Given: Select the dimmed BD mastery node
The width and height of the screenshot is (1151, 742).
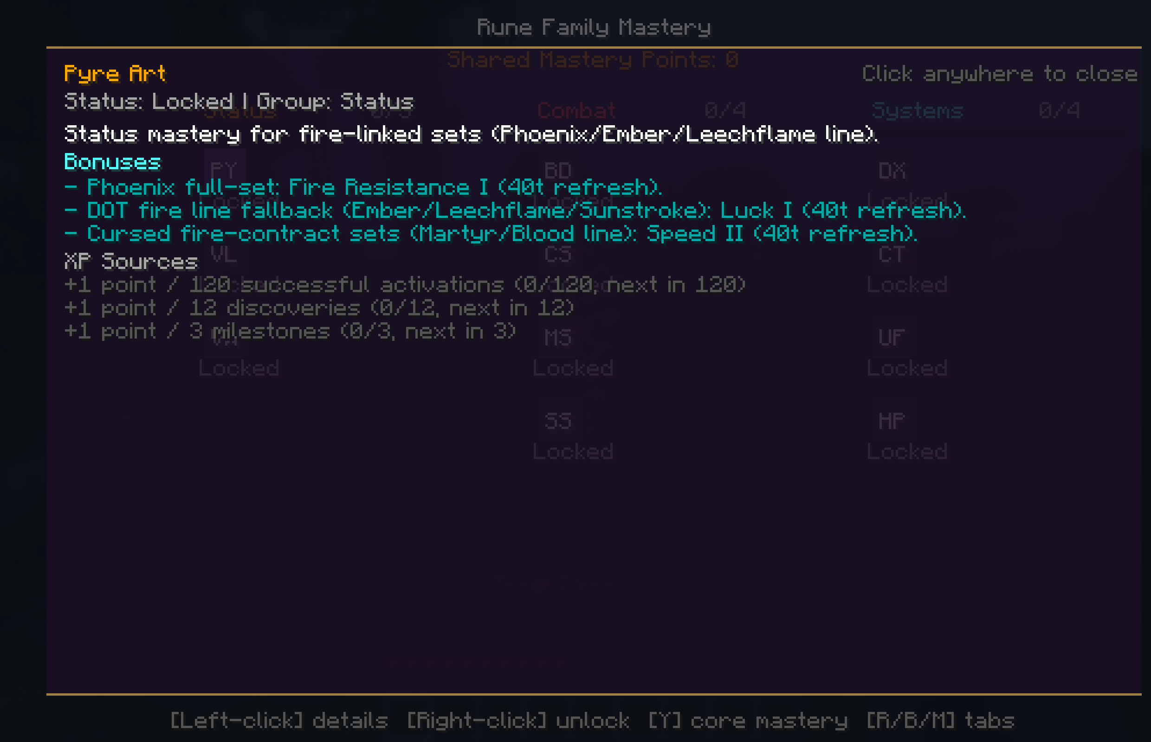Looking at the screenshot, I should [x=558, y=171].
